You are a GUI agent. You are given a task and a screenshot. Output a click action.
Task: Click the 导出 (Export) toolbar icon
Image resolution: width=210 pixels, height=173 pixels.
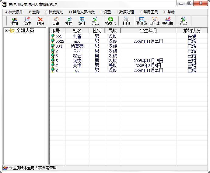(x=95, y=19)
